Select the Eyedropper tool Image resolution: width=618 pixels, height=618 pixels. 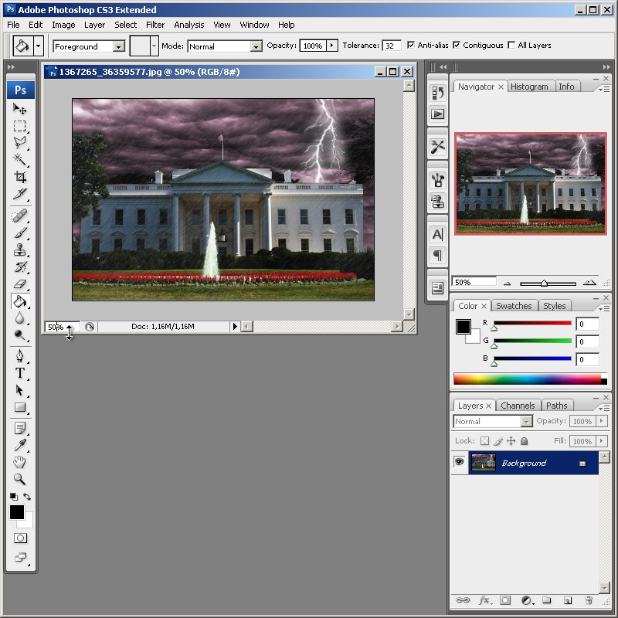click(20, 445)
